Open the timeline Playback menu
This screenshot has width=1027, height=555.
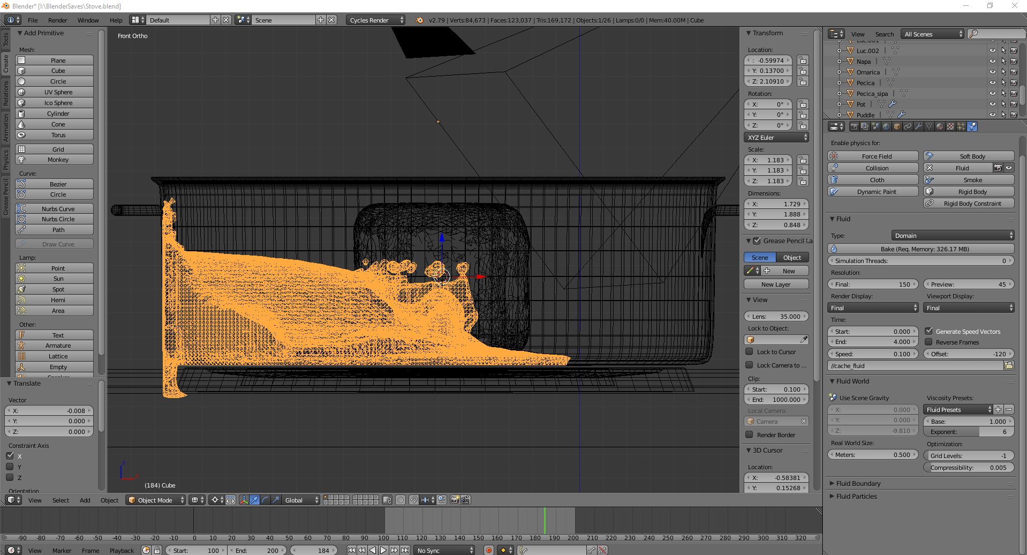[122, 550]
